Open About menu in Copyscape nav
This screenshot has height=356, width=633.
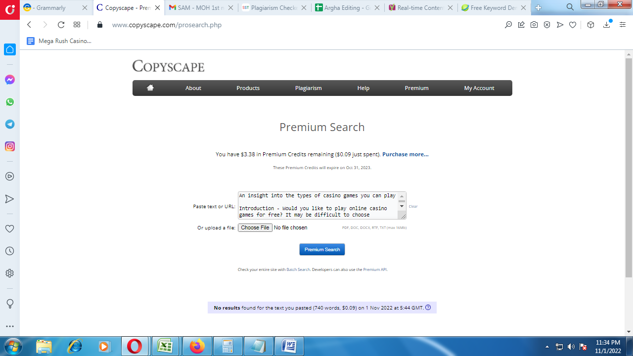[x=193, y=88]
